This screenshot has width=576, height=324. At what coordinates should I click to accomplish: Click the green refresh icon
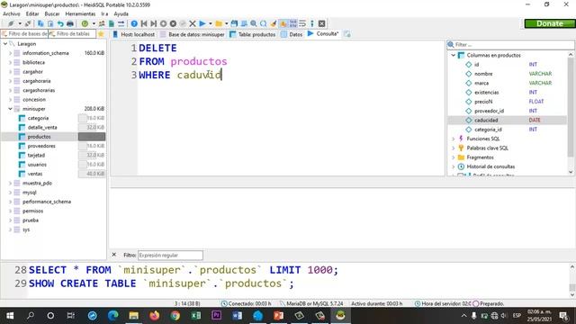click(x=85, y=24)
